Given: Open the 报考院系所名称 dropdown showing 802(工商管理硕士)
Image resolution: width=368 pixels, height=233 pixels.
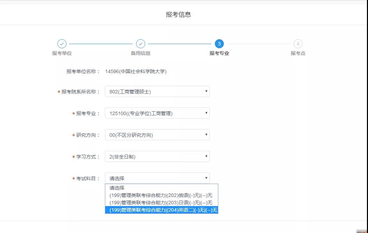Looking at the screenshot, I should 157,92.
